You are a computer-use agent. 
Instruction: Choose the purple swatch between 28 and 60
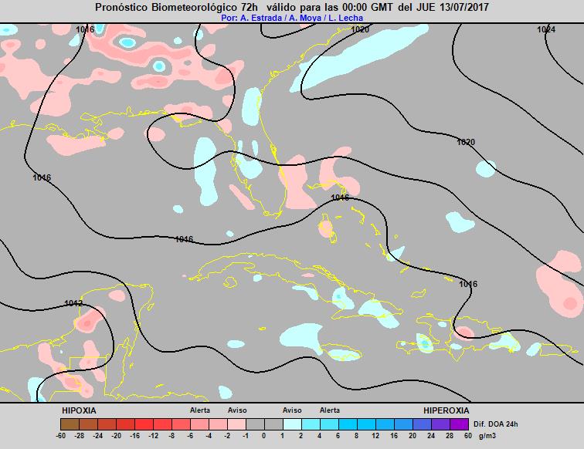pos(459,424)
